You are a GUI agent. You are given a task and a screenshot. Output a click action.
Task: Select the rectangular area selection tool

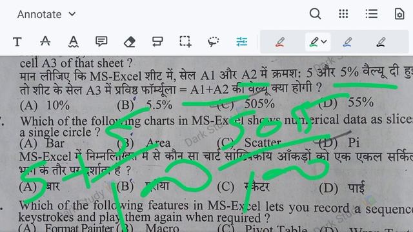tap(185, 41)
